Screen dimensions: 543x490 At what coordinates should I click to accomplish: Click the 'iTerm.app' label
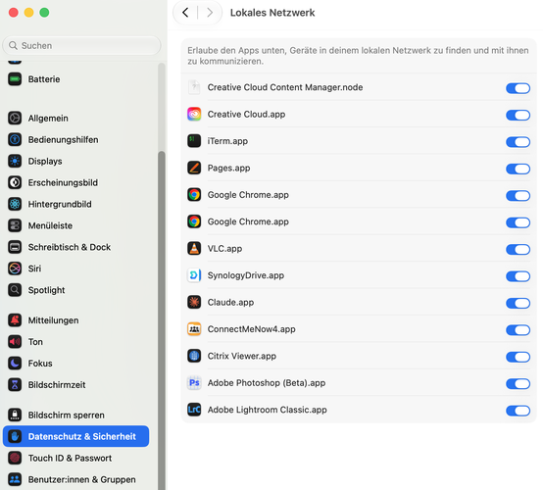[x=227, y=141]
